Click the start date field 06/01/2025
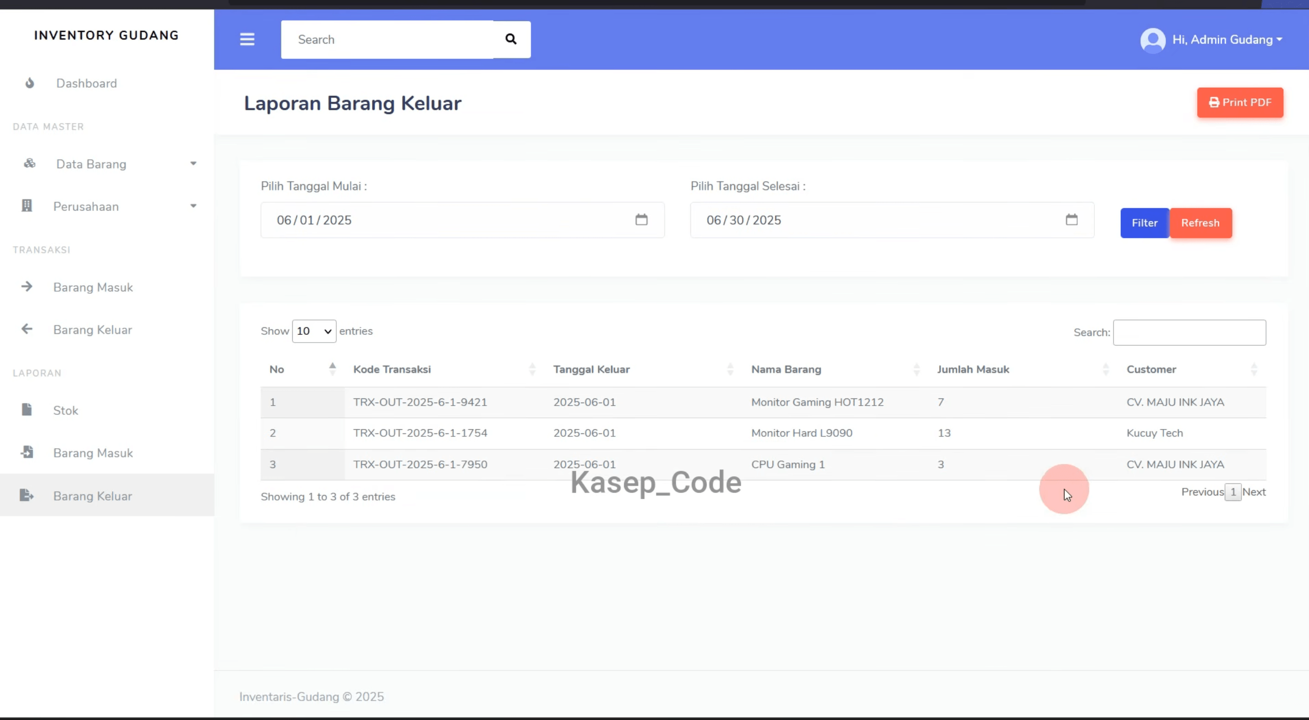The width and height of the screenshot is (1309, 720). pyautogui.click(x=462, y=220)
